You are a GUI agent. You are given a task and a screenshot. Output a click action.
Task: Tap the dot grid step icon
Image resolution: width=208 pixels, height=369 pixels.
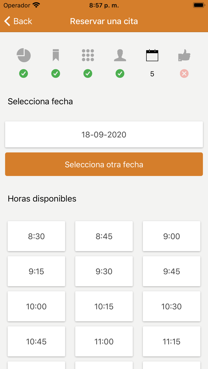(88, 55)
